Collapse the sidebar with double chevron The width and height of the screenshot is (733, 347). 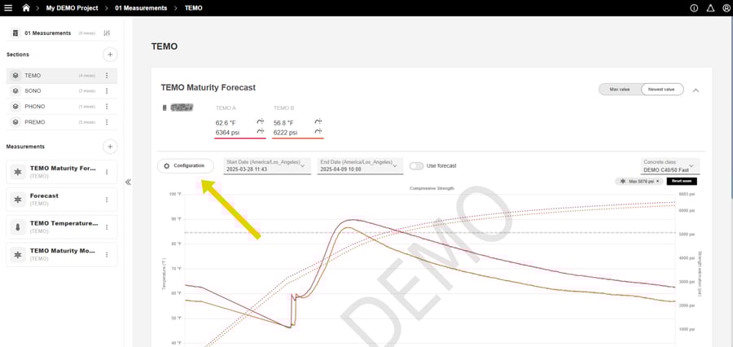click(128, 182)
